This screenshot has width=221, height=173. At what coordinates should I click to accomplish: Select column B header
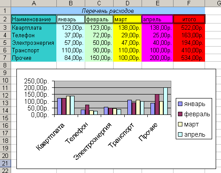pos(71,3)
